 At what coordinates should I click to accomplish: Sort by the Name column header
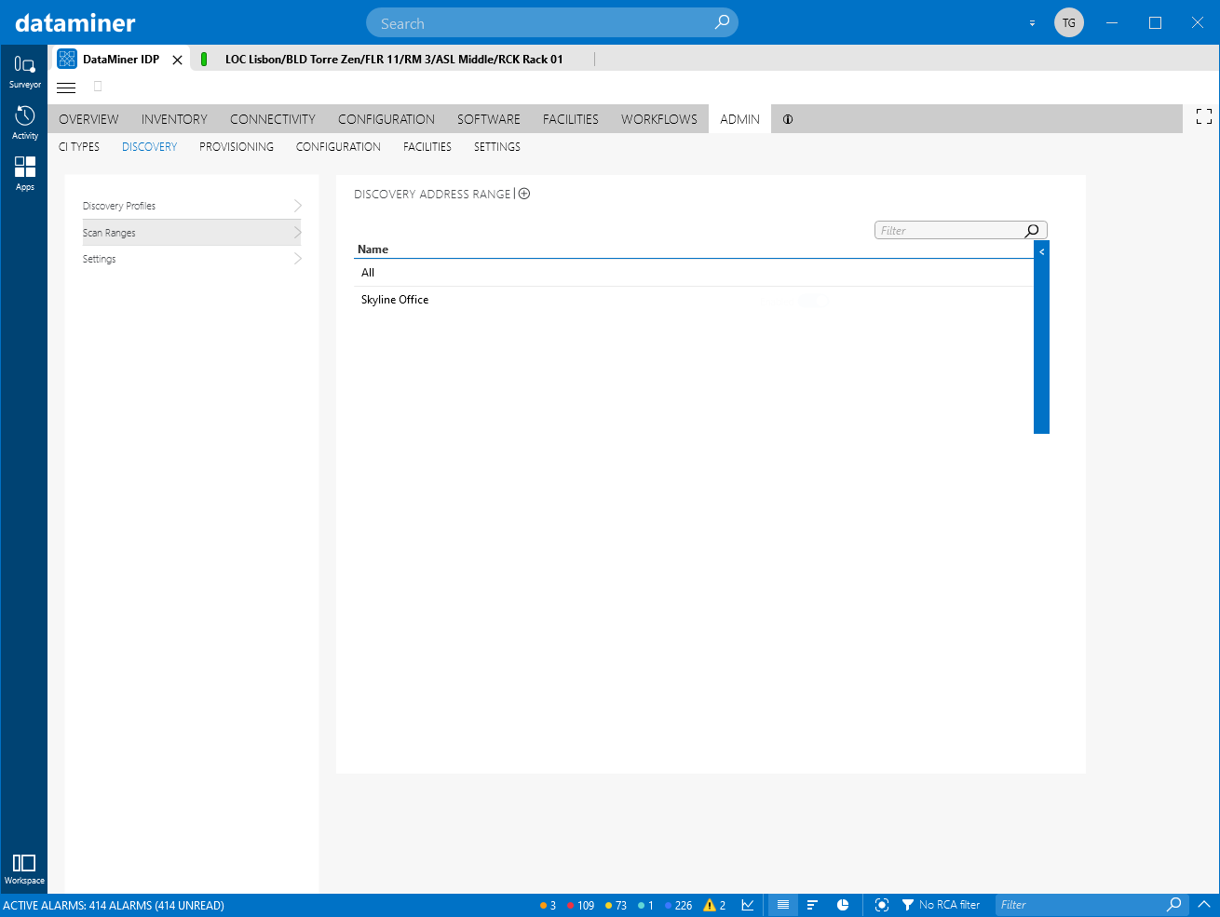click(x=373, y=249)
